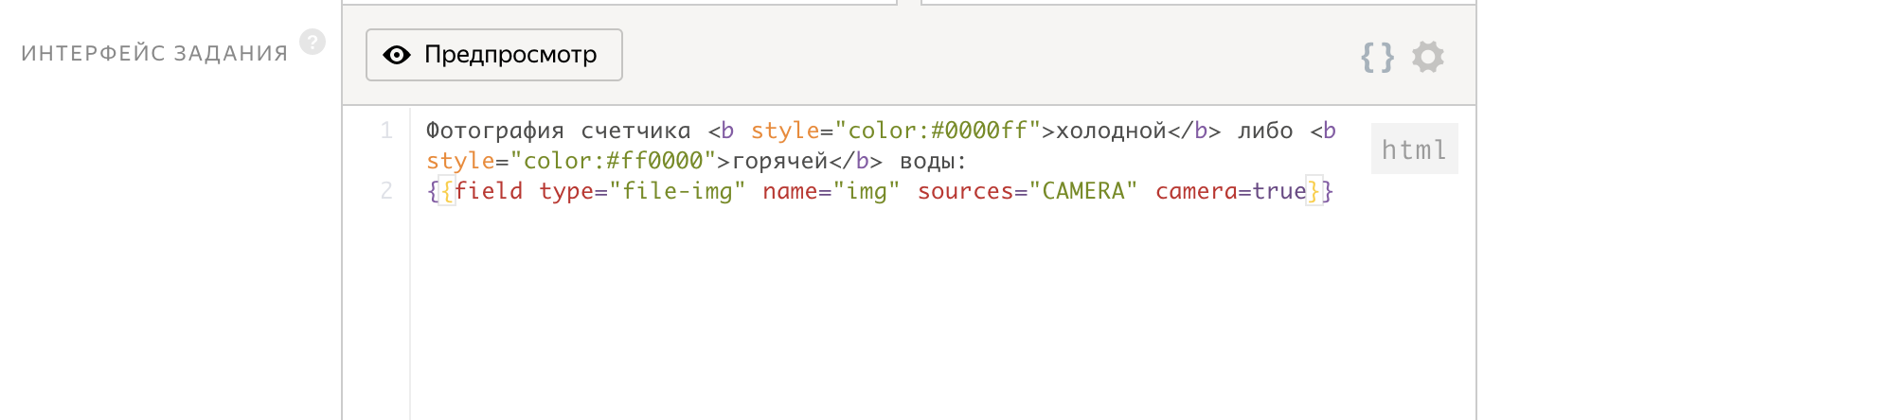Click the closing }} braces
1877x420 pixels.
coord(1321,191)
